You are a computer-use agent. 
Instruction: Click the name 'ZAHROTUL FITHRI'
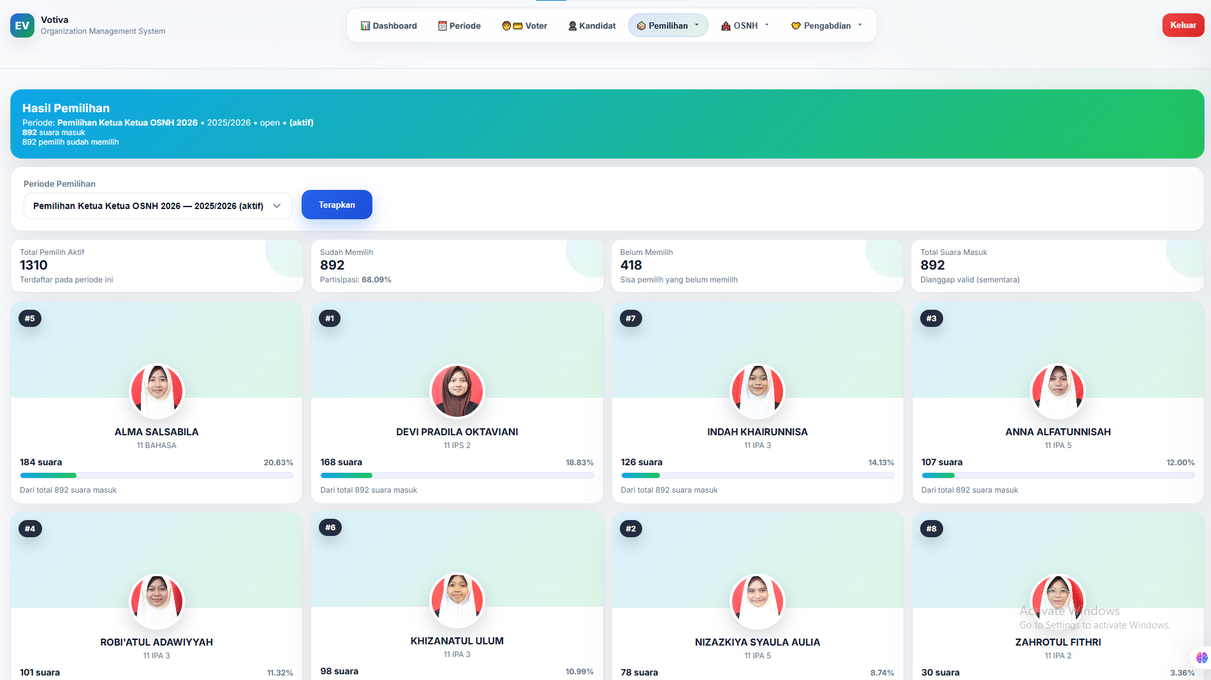click(1058, 642)
